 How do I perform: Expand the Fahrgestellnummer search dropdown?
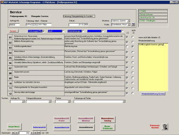pyautogui.click(x=50, y=101)
